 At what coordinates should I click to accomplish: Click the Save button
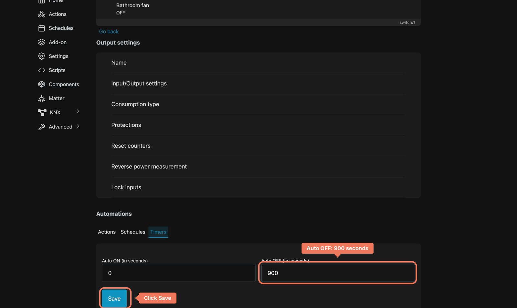[x=114, y=299]
